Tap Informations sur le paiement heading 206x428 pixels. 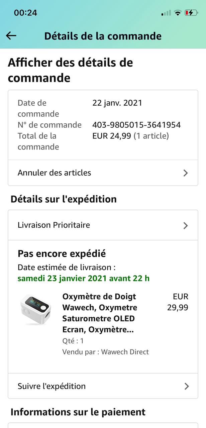pyautogui.click(x=78, y=412)
